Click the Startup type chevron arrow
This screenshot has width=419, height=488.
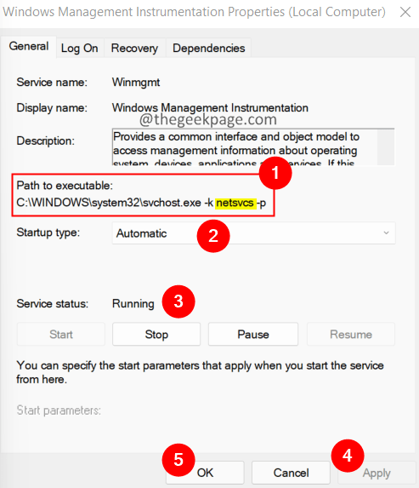[386, 233]
